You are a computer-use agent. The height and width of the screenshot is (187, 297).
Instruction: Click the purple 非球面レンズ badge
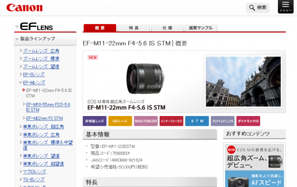[x=95, y=121]
